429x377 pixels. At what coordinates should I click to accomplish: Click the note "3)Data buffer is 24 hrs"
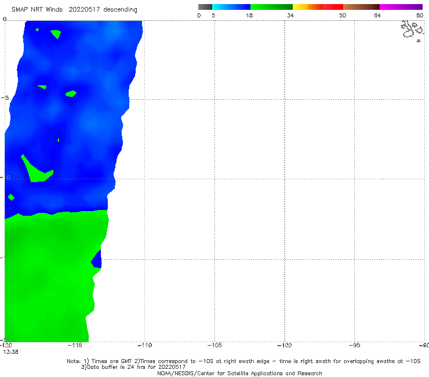[x=133, y=367]
